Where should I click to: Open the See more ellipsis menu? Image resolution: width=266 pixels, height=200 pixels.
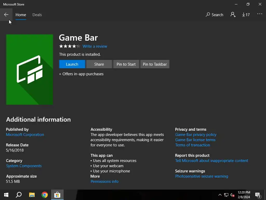(260, 14)
